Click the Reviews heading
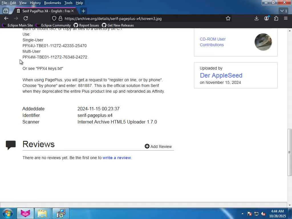Screen dimensions: 292x219 coord(38,144)
